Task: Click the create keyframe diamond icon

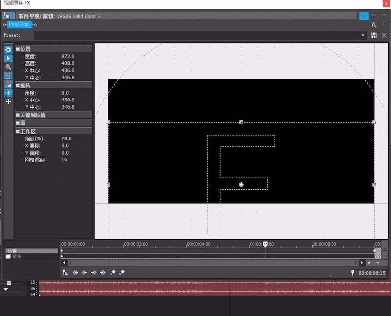Action: pos(113,272)
